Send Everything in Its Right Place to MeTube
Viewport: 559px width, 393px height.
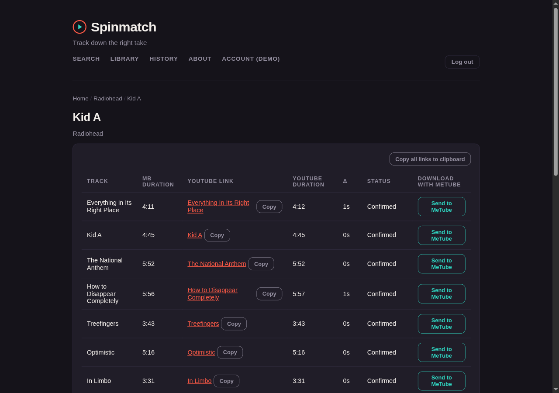(x=442, y=207)
